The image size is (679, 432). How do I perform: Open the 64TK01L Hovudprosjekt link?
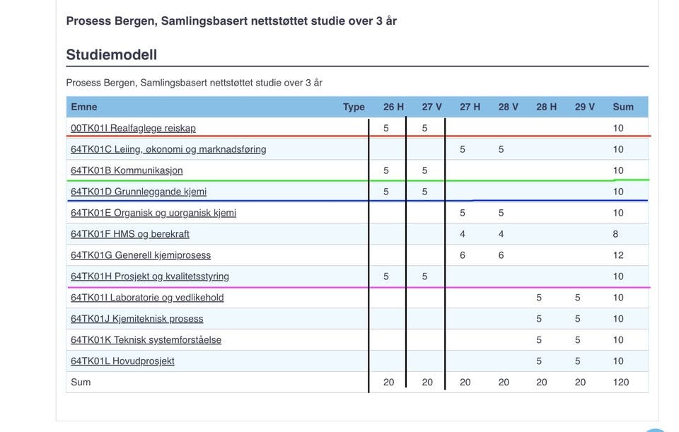[122, 361]
